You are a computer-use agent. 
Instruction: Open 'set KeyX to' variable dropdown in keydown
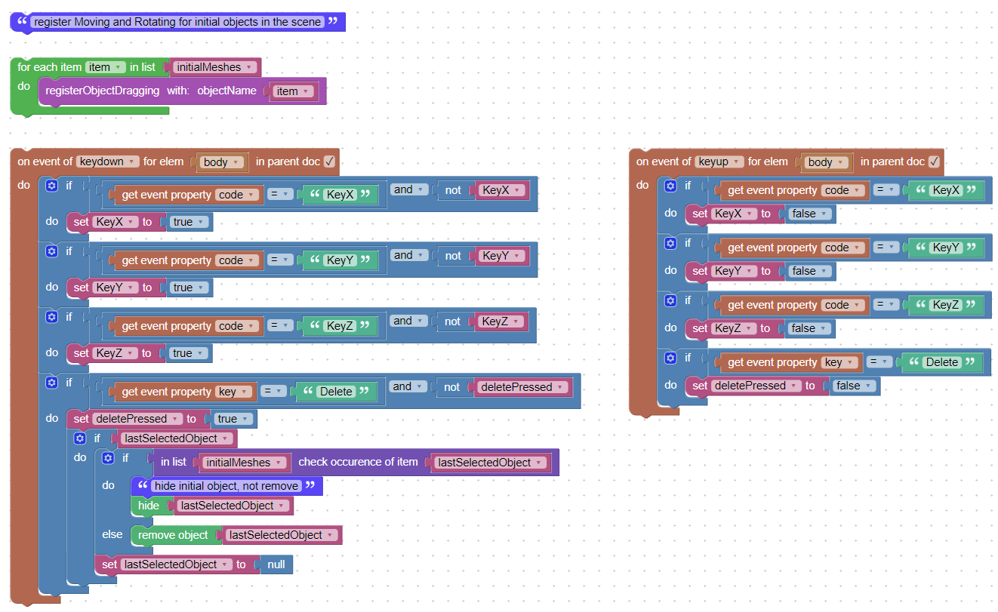pyautogui.click(x=116, y=222)
